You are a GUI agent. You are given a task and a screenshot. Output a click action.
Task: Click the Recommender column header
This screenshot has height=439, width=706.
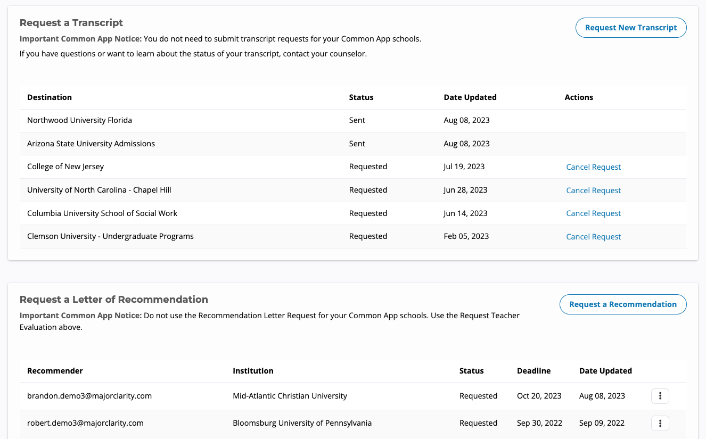click(x=55, y=371)
